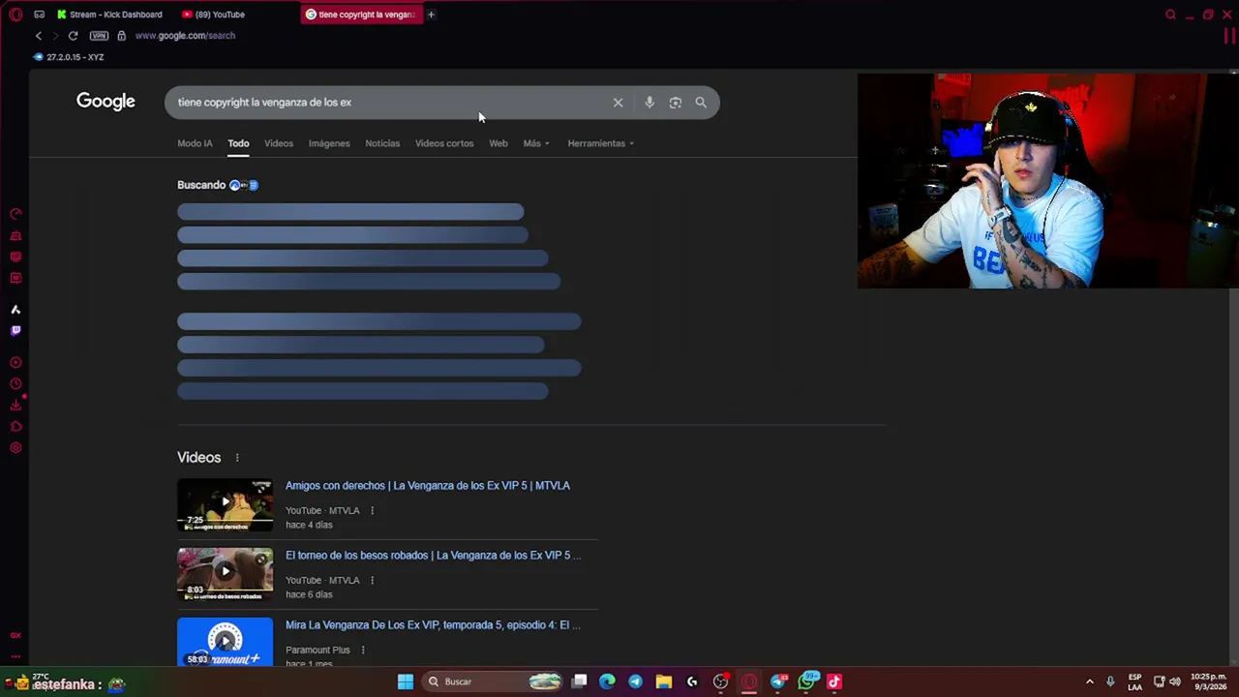Image resolution: width=1239 pixels, height=697 pixels.
Task: Open browser search icon at top right
Action: point(1170,15)
